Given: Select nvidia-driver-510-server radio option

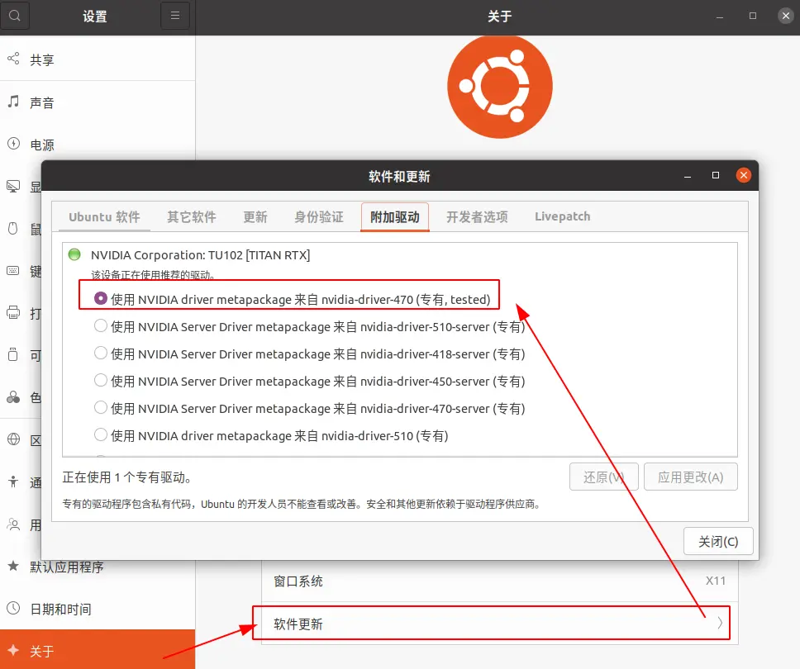Looking at the screenshot, I should click(x=101, y=326).
